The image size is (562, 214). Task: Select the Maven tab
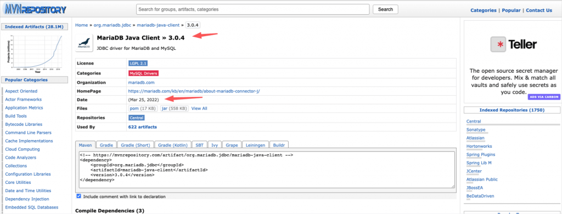tap(85, 145)
